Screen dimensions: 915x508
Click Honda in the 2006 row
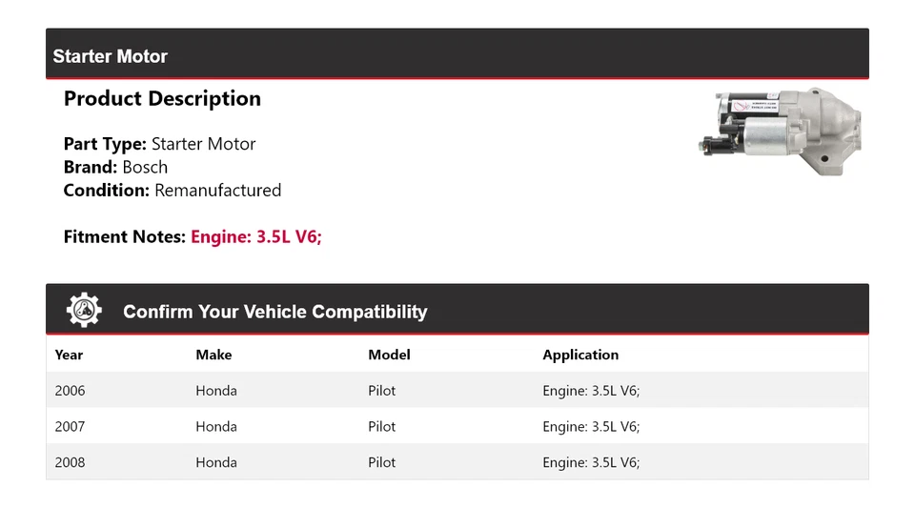click(x=216, y=391)
